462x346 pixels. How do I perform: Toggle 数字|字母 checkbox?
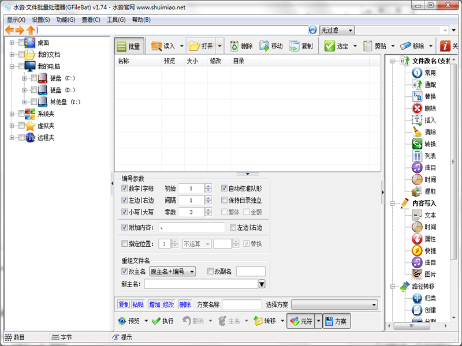click(124, 189)
